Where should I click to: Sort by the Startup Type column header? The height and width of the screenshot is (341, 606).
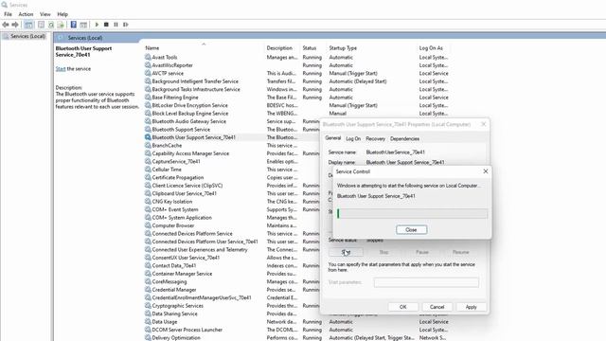[x=343, y=48]
